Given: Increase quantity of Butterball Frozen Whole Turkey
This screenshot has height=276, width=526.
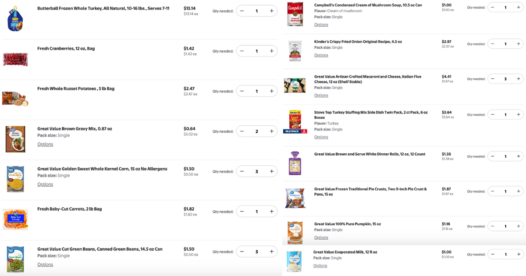Looking at the screenshot, I should tap(271, 11).
